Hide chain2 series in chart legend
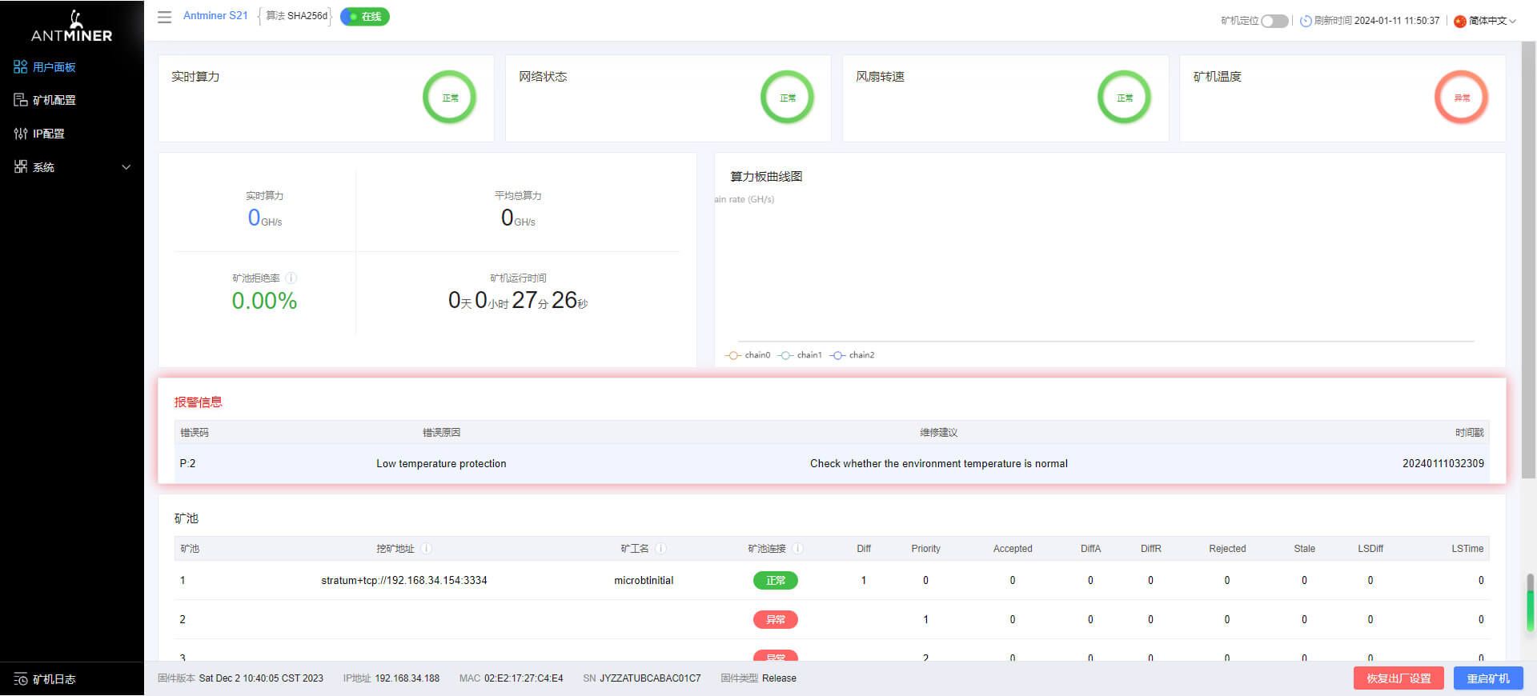Image resolution: width=1537 pixels, height=696 pixels. [x=853, y=355]
